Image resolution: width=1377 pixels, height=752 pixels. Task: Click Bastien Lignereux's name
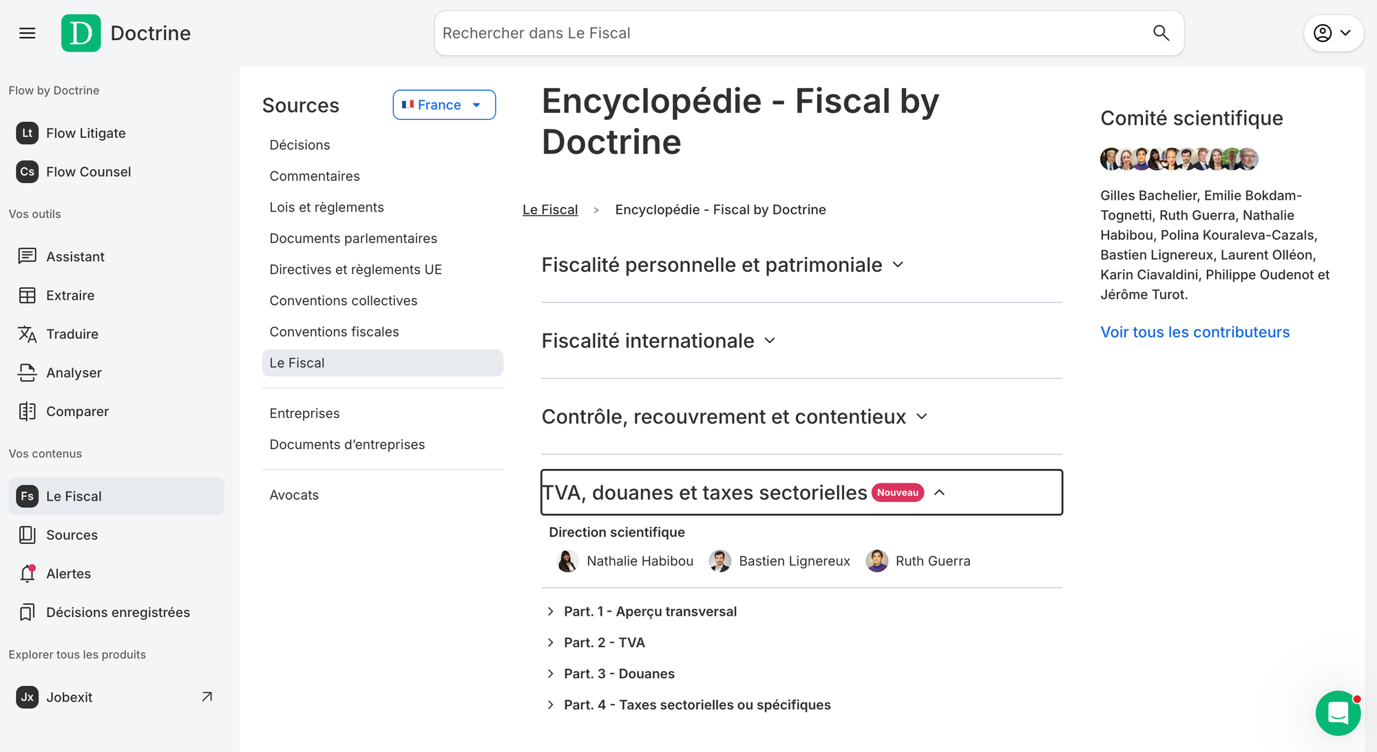click(795, 561)
